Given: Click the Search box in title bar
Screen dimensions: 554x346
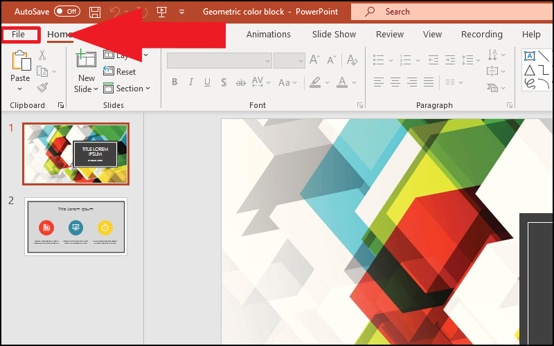Looking at the screenshot, I should [452, 12].
